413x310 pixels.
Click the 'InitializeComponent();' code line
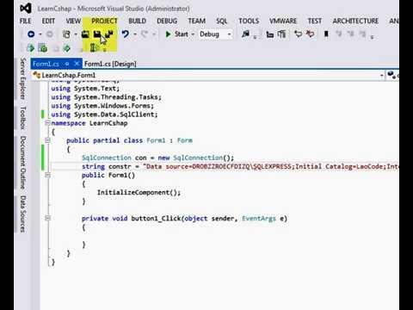(x=139, y=192)
